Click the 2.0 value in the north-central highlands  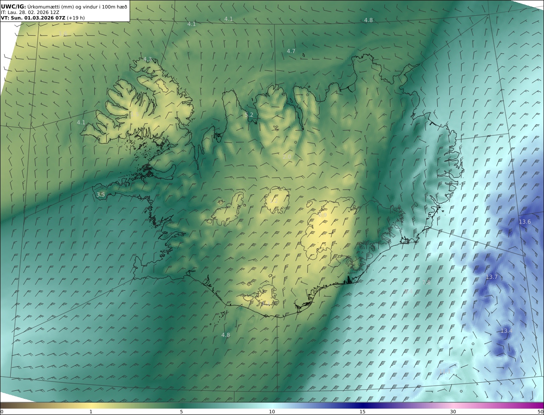(287, 157)
